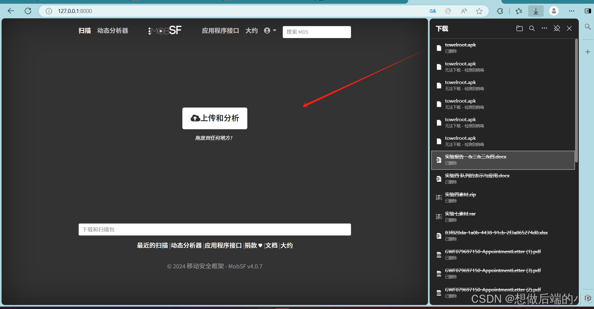Open the footer 动态分析器 link
This screenshot has width=594, height=309.
(x=186, y=245)
